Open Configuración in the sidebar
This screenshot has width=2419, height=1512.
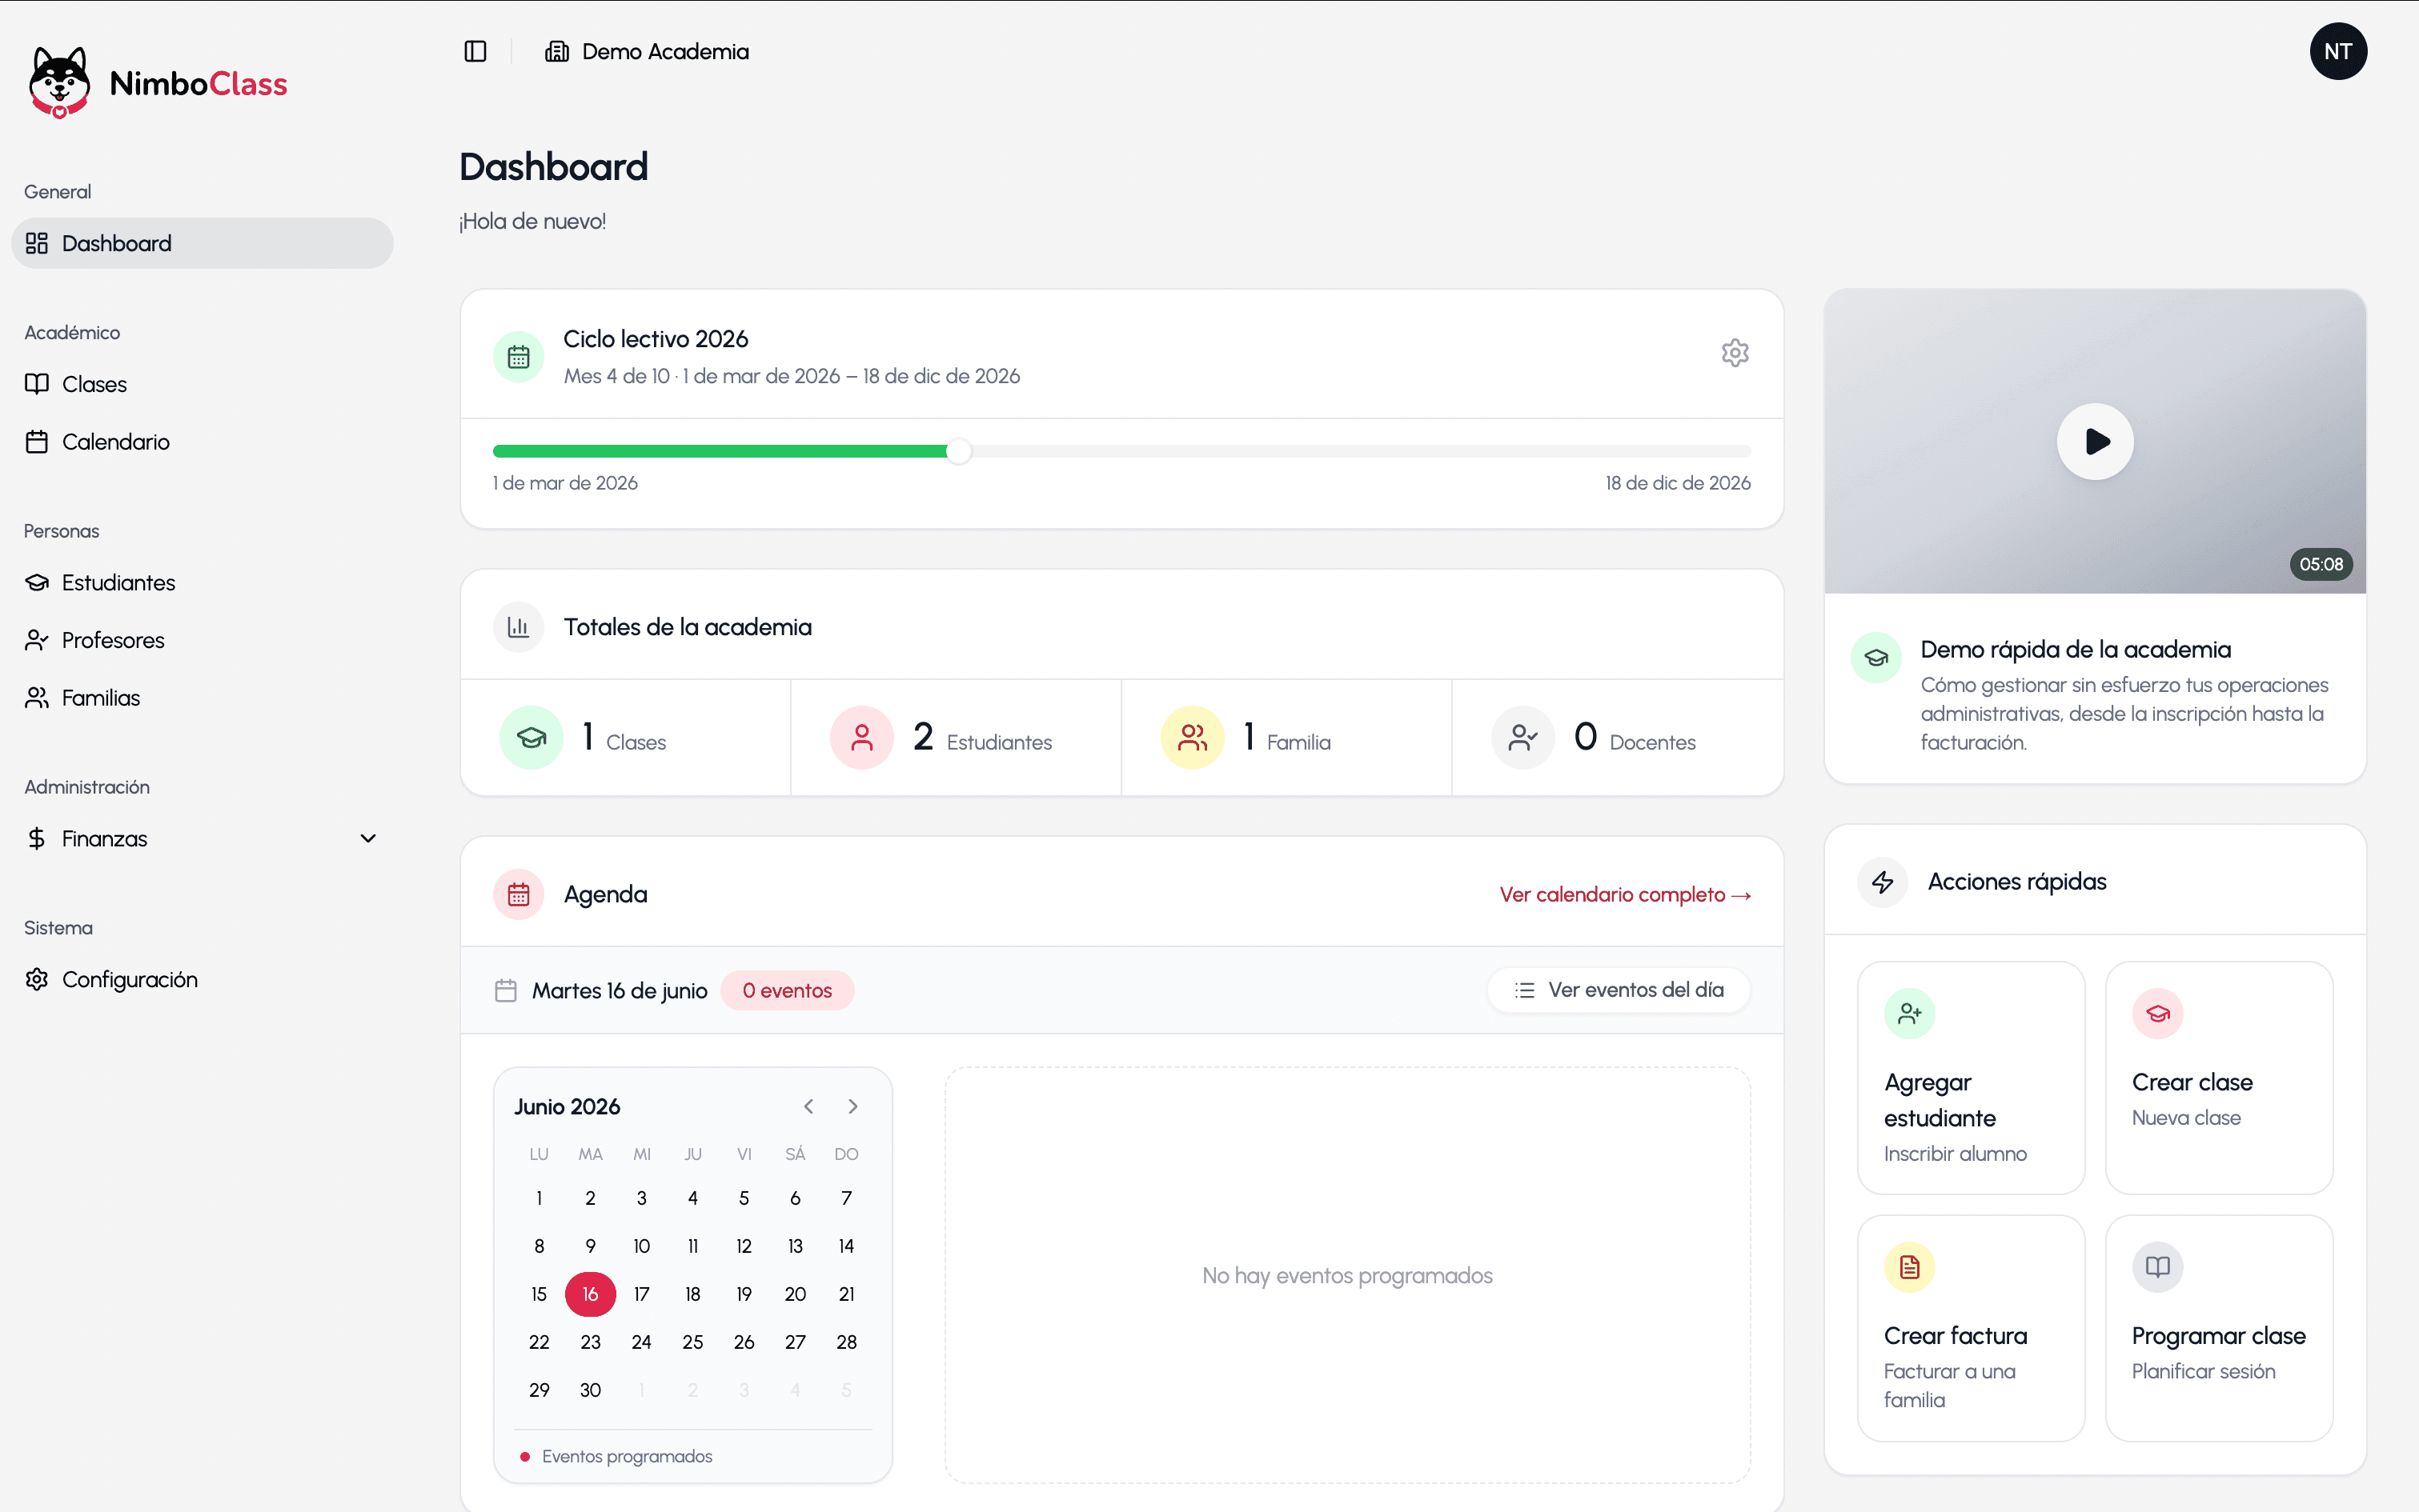pos(202,979)
